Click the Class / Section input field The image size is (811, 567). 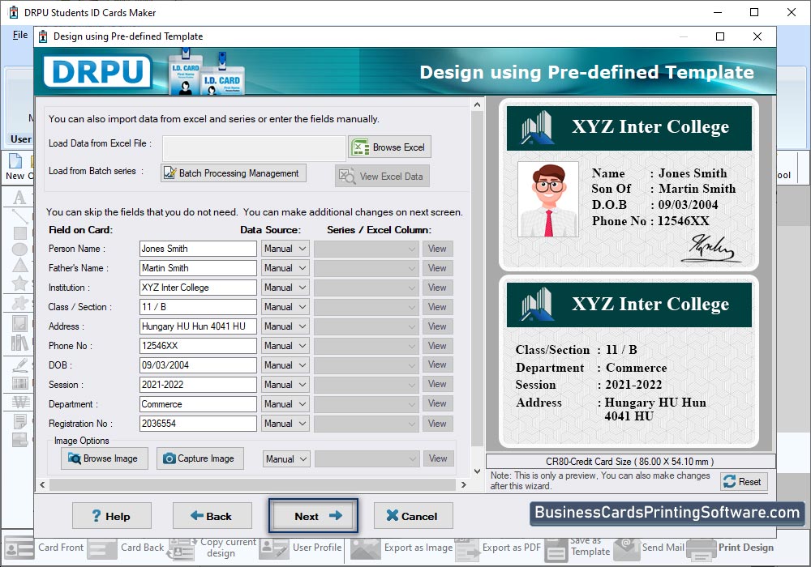[198, 307]
